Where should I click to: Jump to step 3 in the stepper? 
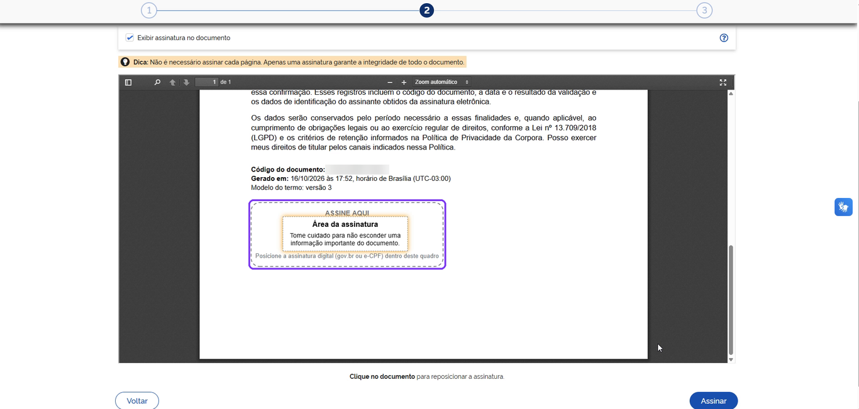click(704, 10)
